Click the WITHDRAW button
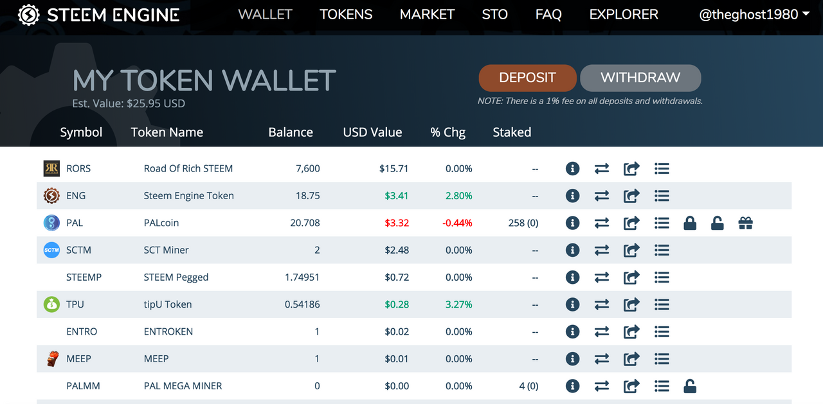 click(x=640, y=78)
